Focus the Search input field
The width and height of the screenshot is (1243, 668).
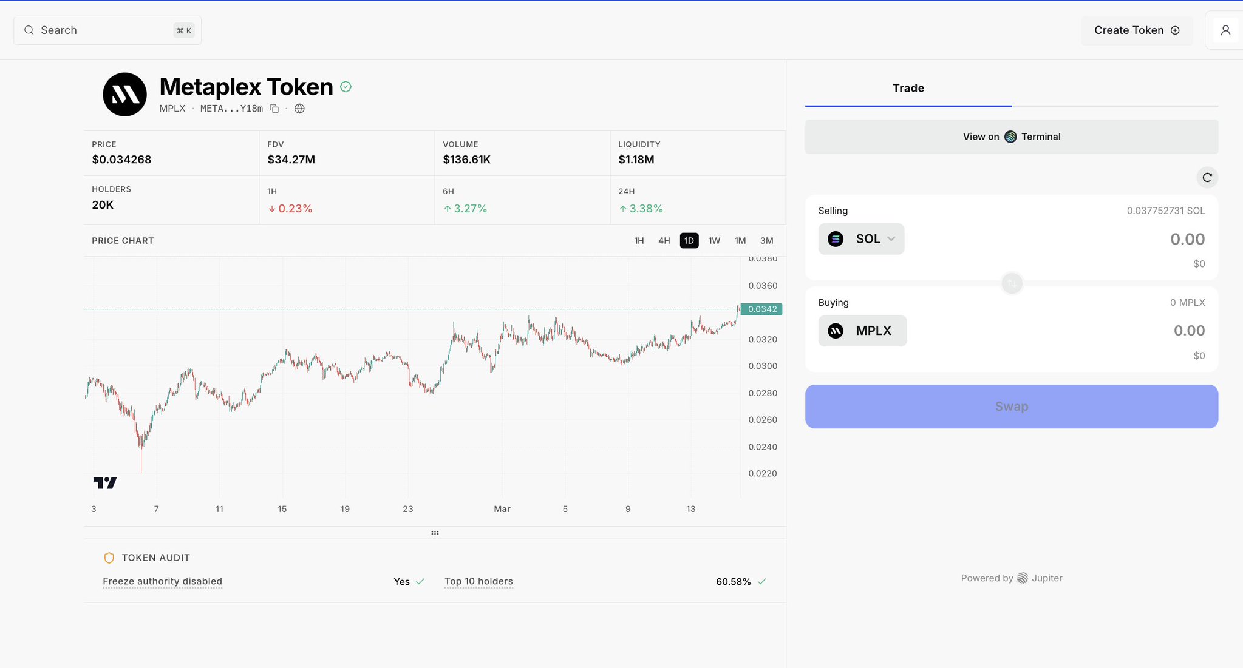click(x=107, y=30)
